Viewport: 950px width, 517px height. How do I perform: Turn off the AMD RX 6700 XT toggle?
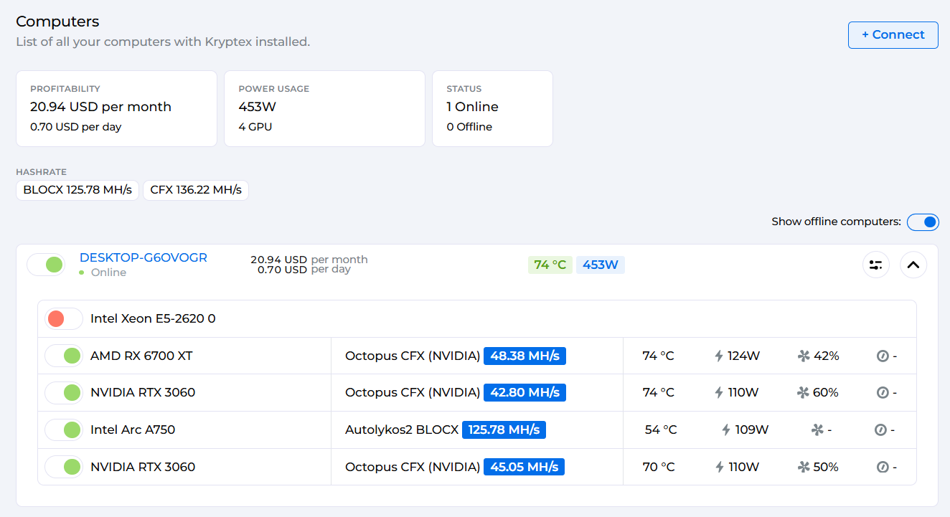click(x=64, y=356)
